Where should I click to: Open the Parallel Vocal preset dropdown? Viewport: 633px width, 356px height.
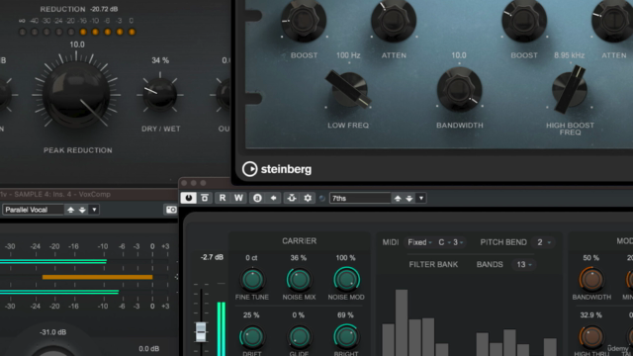94,210
